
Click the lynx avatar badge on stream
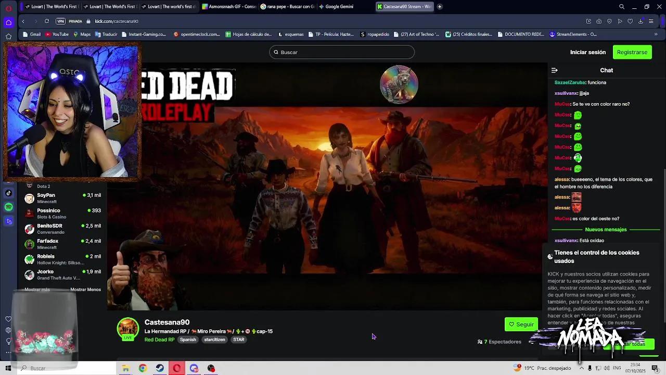click(399, 85)
